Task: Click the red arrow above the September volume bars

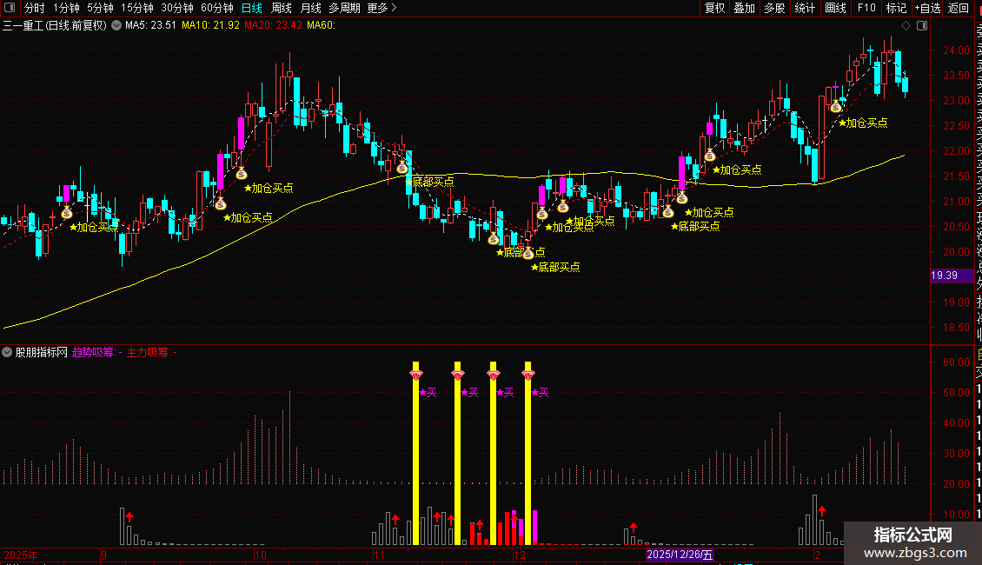Action: 129,517
